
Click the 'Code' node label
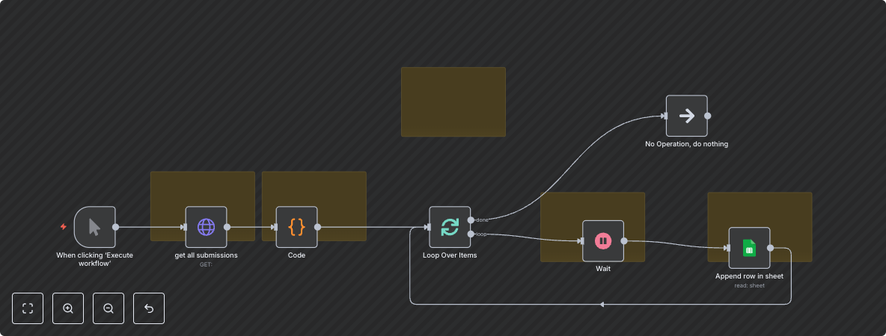point(296,255)
